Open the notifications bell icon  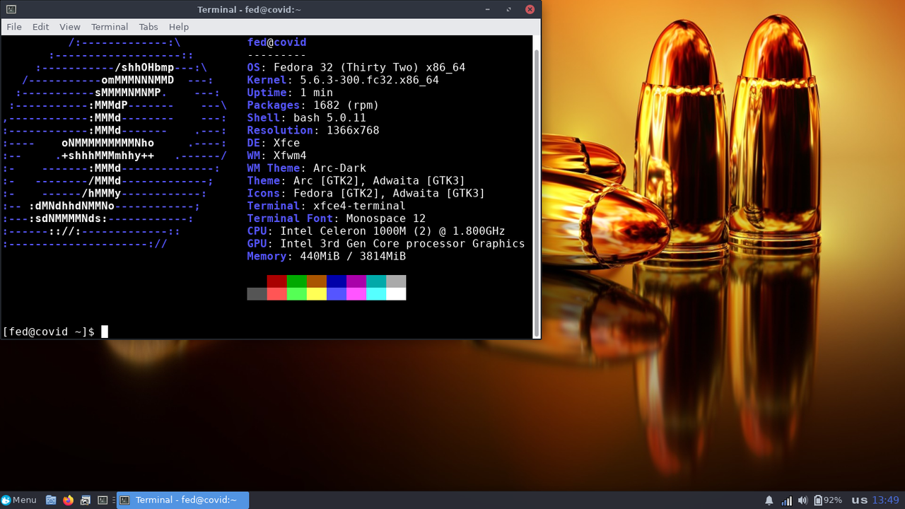pos(769,500)
